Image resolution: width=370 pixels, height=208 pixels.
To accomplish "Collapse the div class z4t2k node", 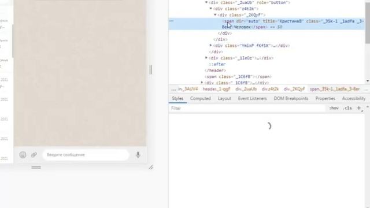I will 210,9.
